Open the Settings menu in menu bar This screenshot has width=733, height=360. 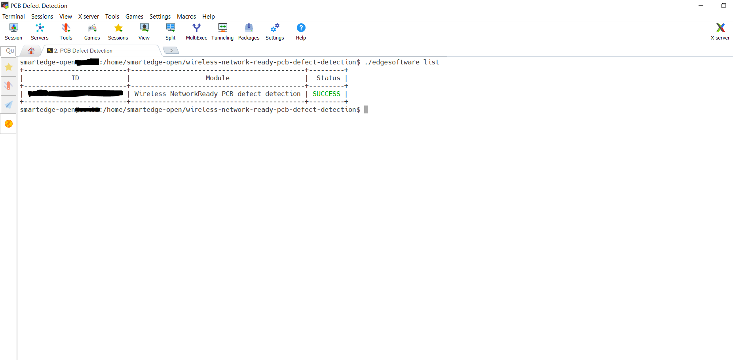pos(160,17)
